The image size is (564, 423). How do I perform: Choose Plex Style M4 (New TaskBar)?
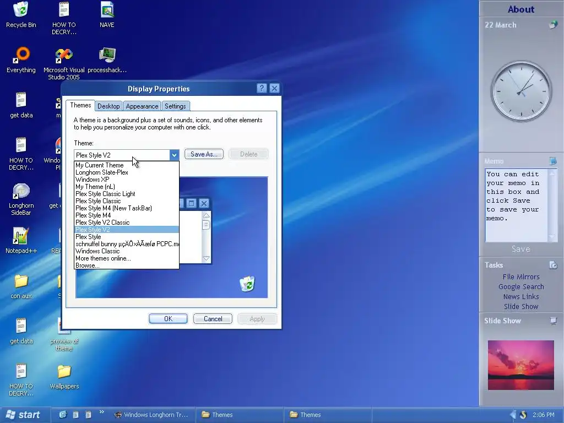click(126, 208)
